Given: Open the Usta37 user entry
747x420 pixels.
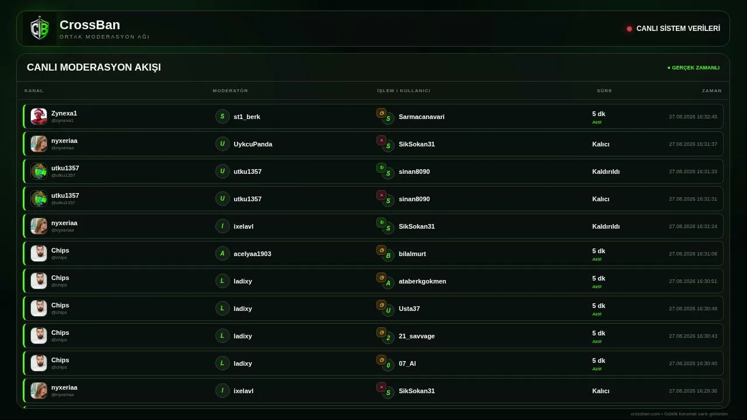Looking at the screenshot, I should pyautogui.click(x=409, y=309).
